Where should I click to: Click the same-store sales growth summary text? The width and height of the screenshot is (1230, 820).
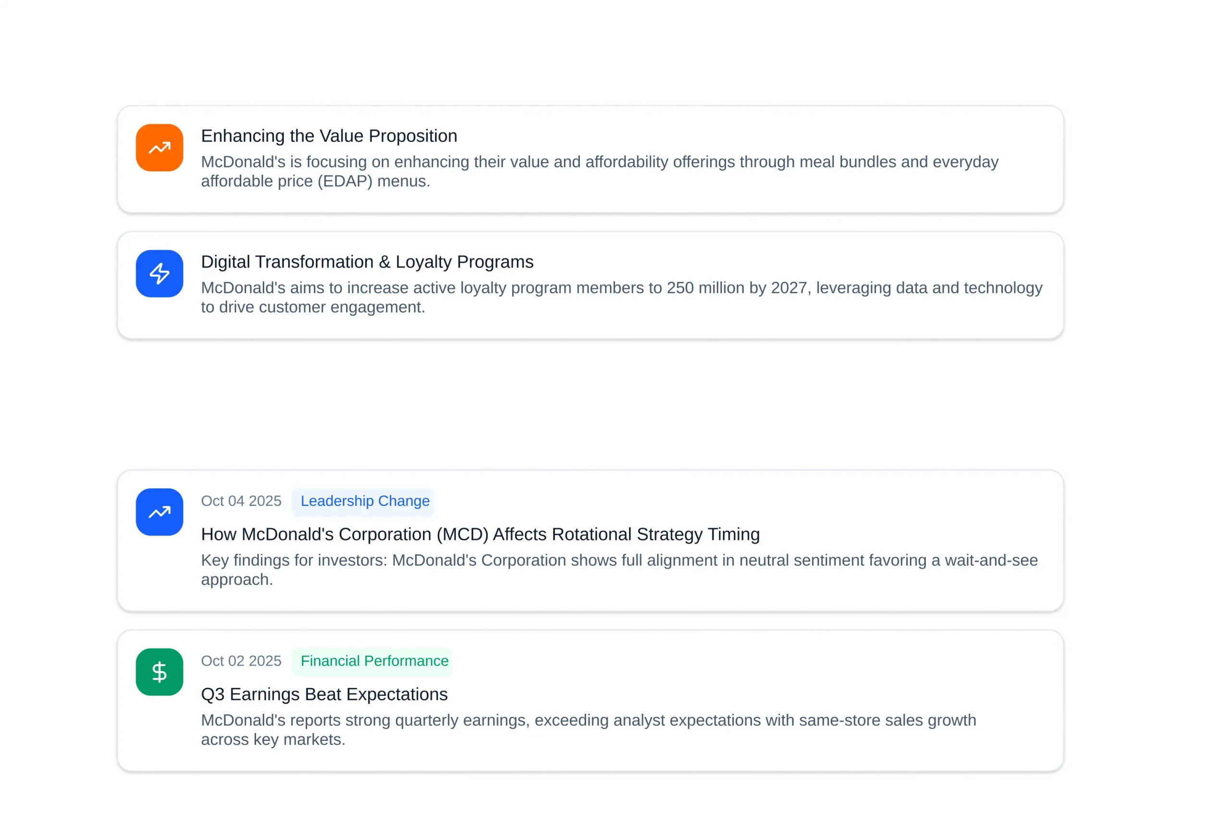(588, 730)
